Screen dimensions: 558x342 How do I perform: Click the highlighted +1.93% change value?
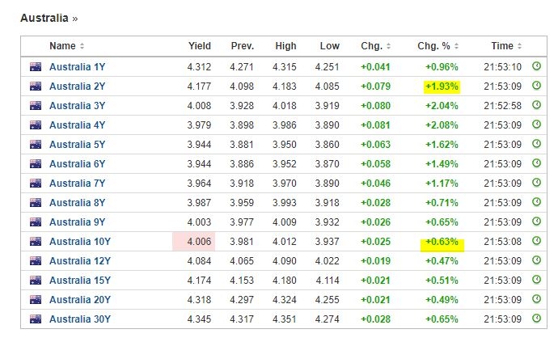coord(442,87)
